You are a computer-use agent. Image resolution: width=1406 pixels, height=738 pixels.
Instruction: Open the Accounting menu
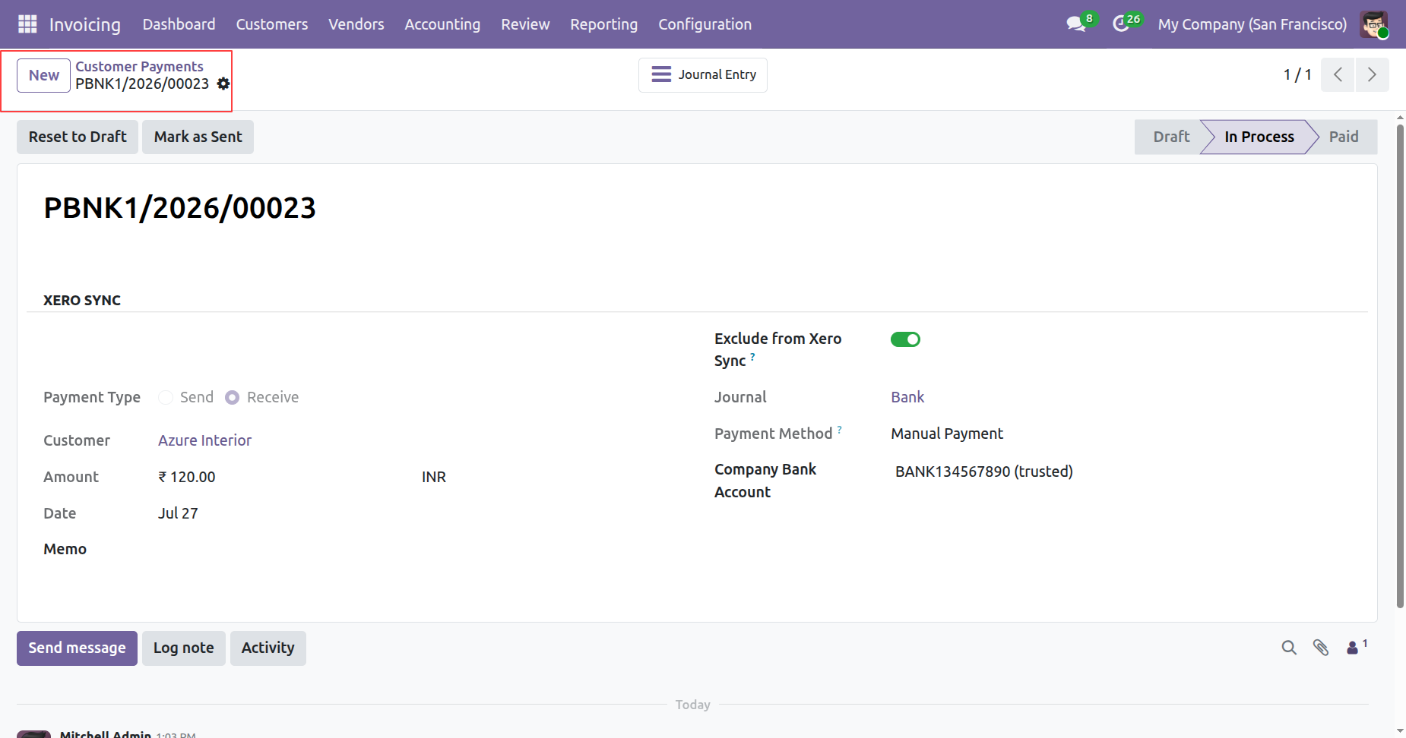pos(442,24)
